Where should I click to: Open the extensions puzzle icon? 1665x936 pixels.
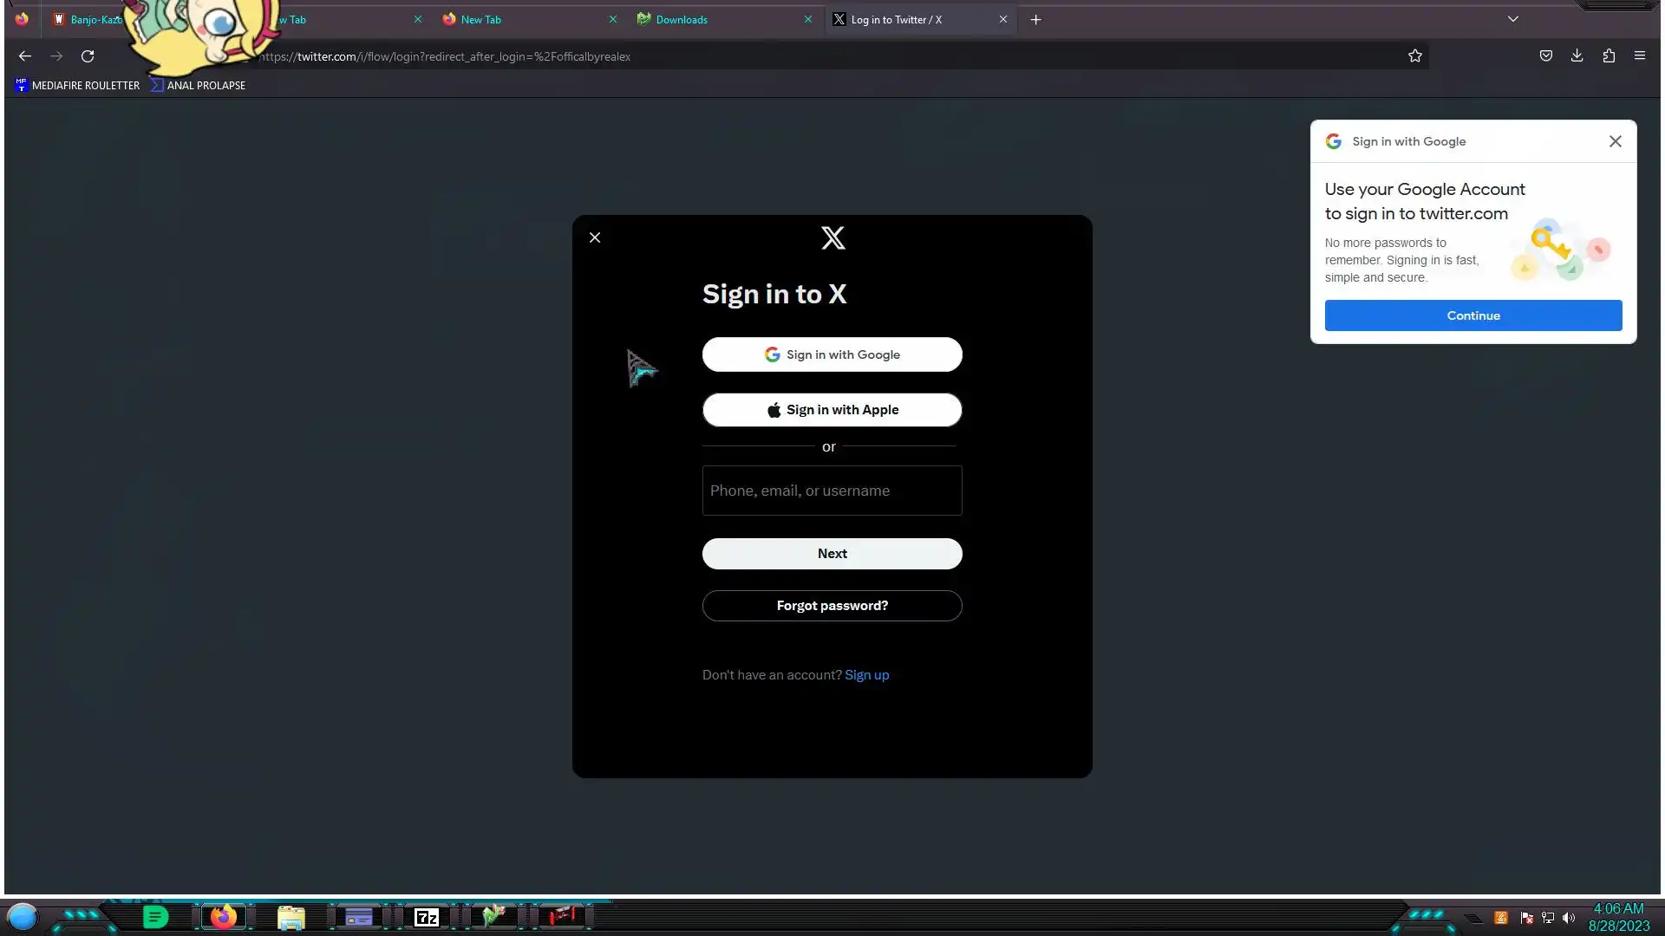coord(1609,56)
